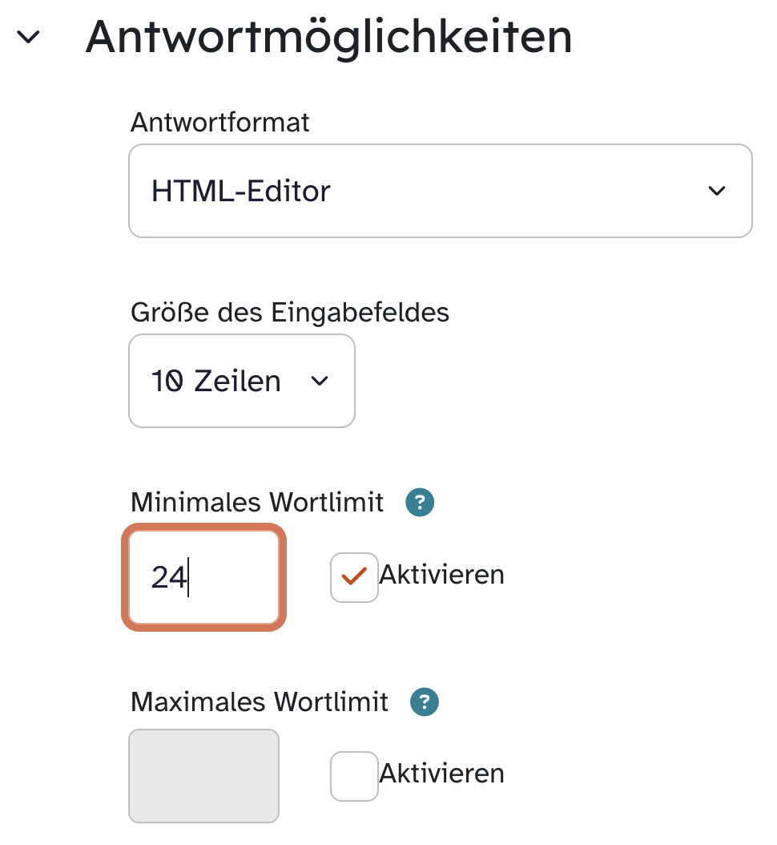Image resolution: width=777 pixels, height=845 pixels.
Task: Open help for Minimales Wortlimit
Action: point(420,503)
